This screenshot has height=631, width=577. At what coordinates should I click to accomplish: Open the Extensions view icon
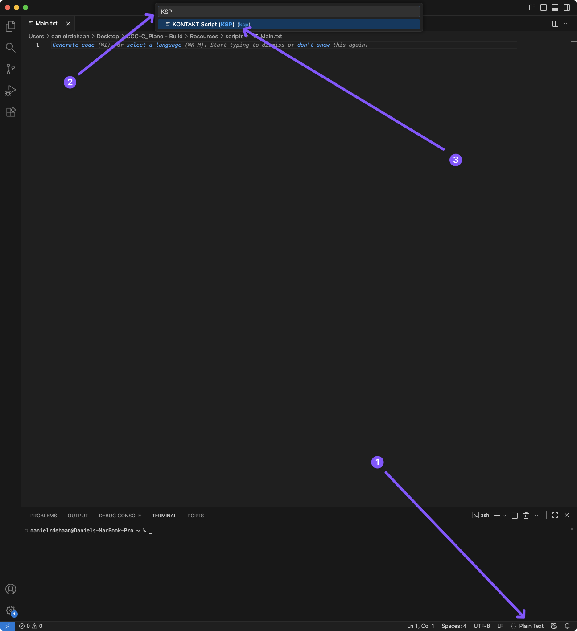[x=11, y=112]
